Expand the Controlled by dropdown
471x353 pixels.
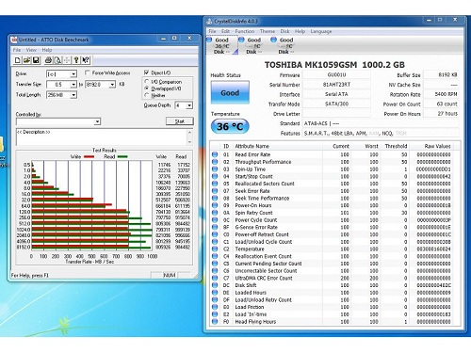(x=98, y=121)
